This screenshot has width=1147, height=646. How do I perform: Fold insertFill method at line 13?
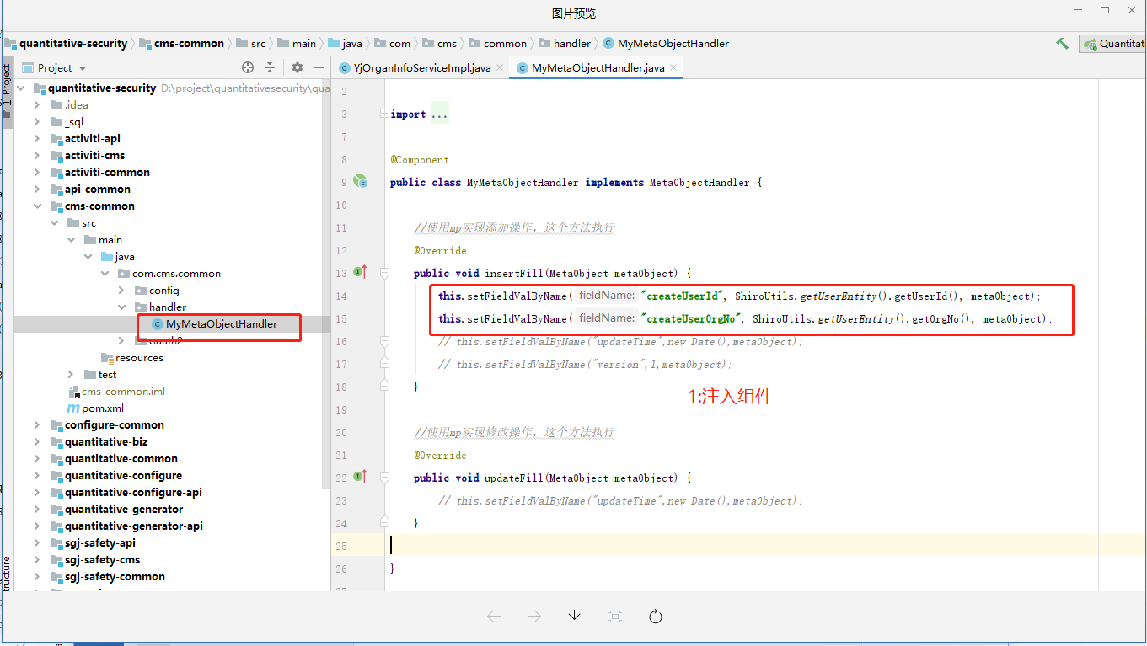pyautogui.click(x=384, y=273)
